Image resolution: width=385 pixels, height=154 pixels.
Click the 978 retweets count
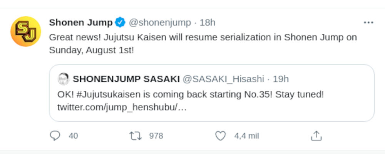[x=156, y=136]
